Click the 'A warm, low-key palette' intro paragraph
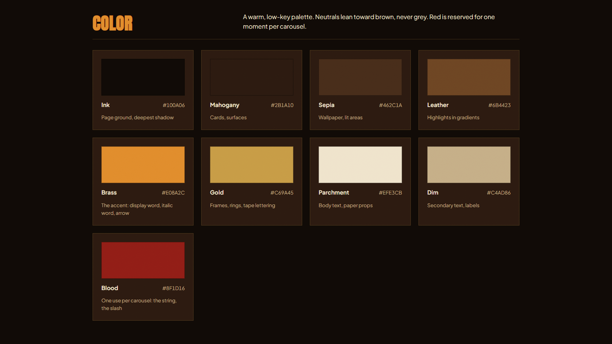The height and width of the screenshot is (344, 612). click(369, 22)
